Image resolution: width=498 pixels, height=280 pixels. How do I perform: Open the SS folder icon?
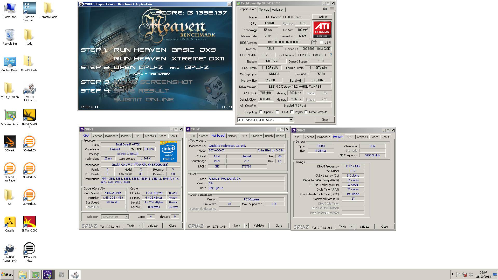10,197
